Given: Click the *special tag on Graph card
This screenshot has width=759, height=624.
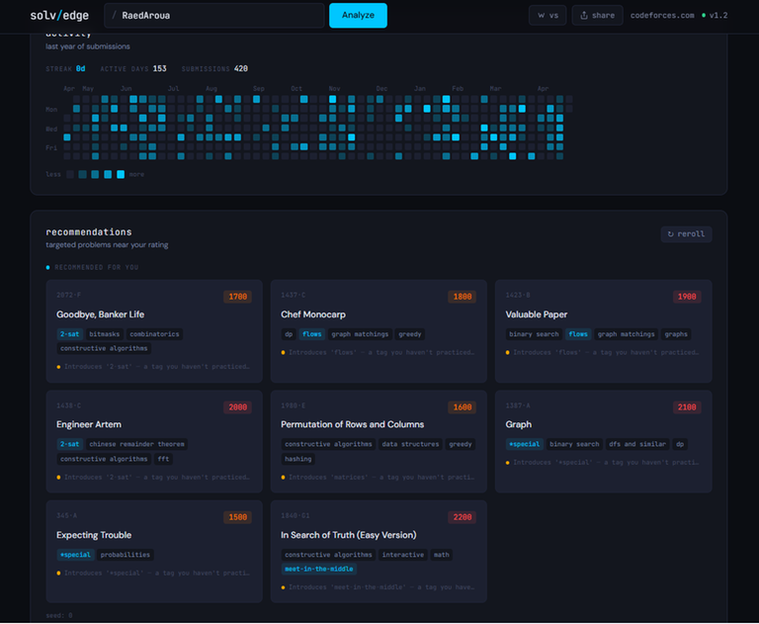Looking at the screenshot, I should tap(523, 444).
